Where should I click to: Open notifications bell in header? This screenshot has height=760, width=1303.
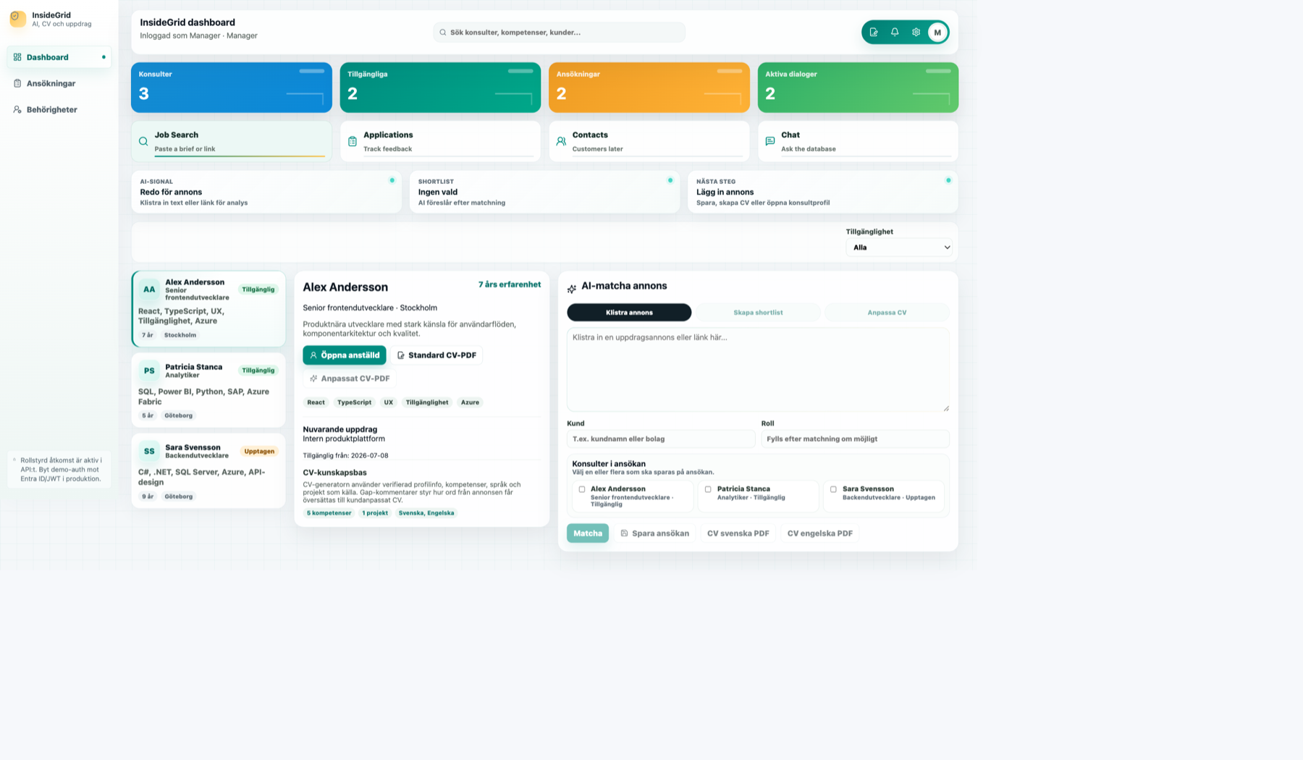point(895,32)
